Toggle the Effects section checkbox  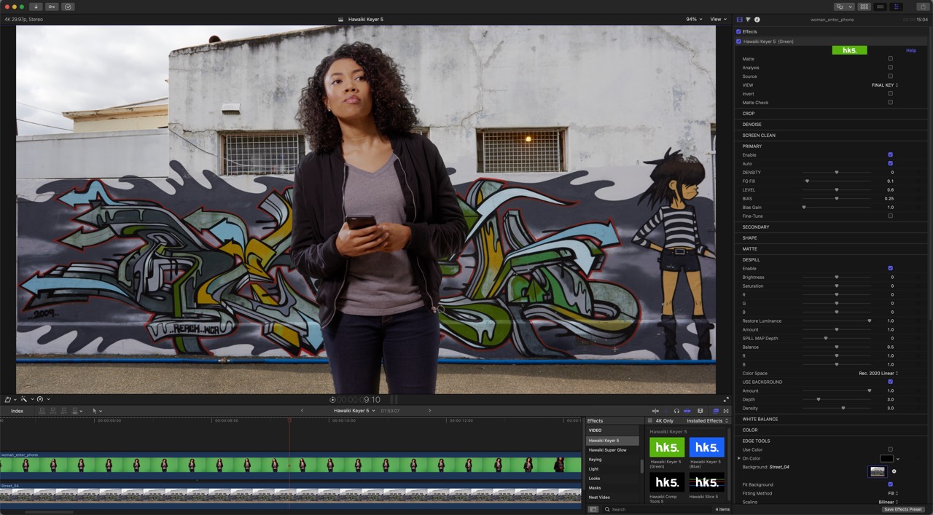click(x=738, y=32)
